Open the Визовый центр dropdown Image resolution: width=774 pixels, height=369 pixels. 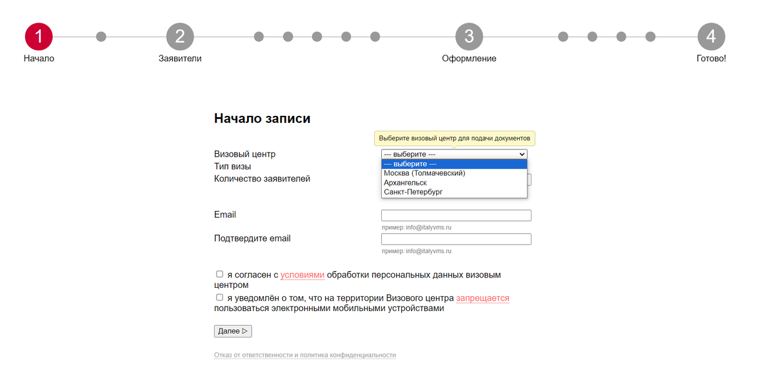point(454,154)
